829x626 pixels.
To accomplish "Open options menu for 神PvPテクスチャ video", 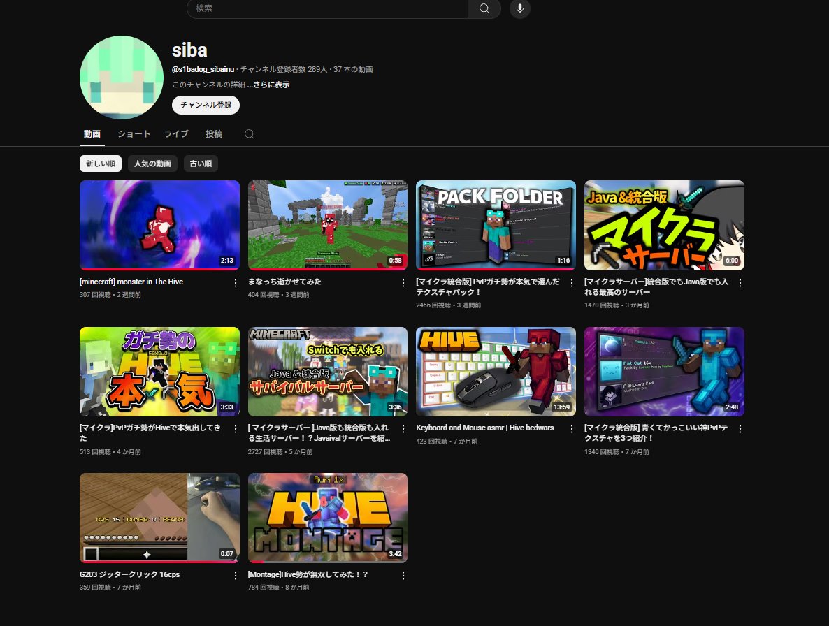I will (740, 430).
